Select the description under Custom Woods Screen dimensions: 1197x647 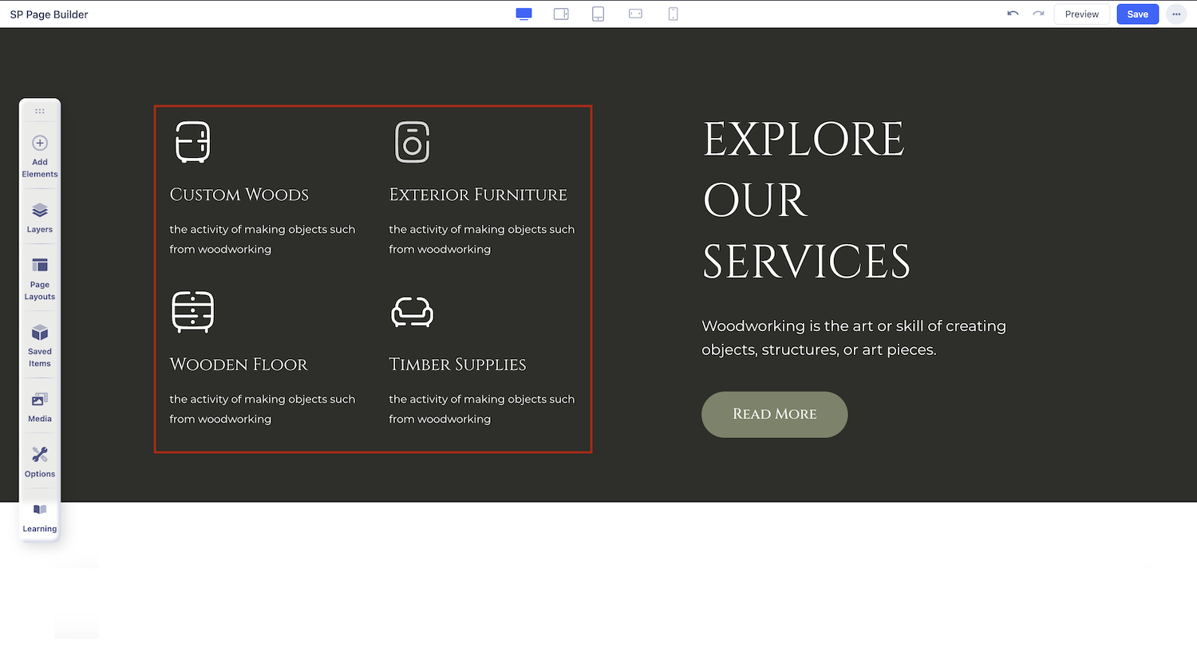(x=263, y=239)
